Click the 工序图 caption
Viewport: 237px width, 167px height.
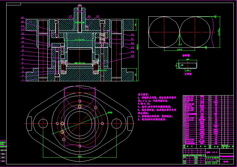tap(188, 74)
